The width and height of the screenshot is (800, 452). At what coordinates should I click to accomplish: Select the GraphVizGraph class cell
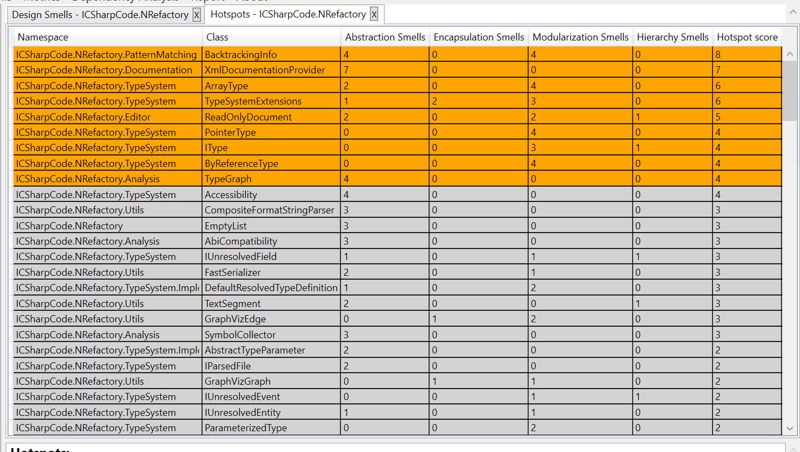pos(271,381)
